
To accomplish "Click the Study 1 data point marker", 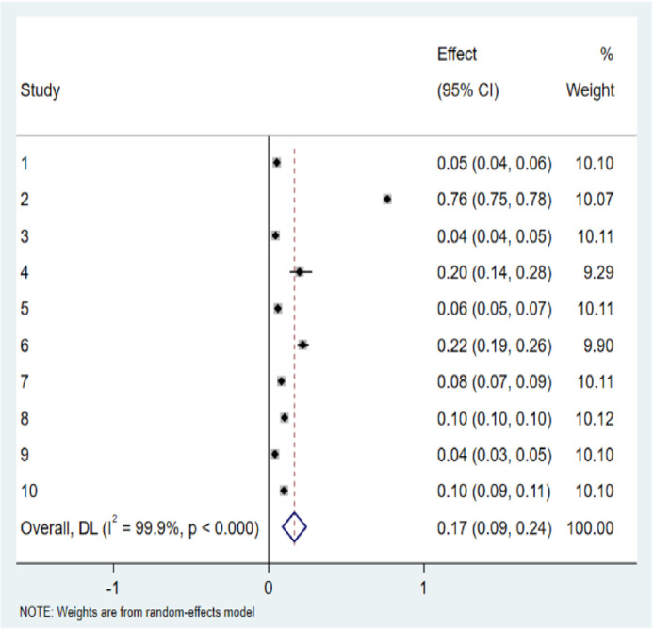I will [276, 163].
